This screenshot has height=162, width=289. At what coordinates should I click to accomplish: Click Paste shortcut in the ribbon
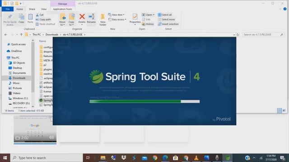coord(45,24)
